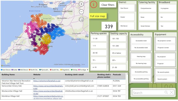Filter by Hearing loop
The image size is (178, 101).
coord(141,56)
